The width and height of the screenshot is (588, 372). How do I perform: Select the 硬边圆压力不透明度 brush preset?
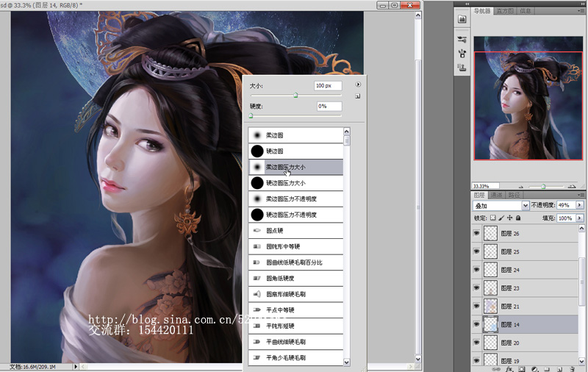[x=295, y=215]
